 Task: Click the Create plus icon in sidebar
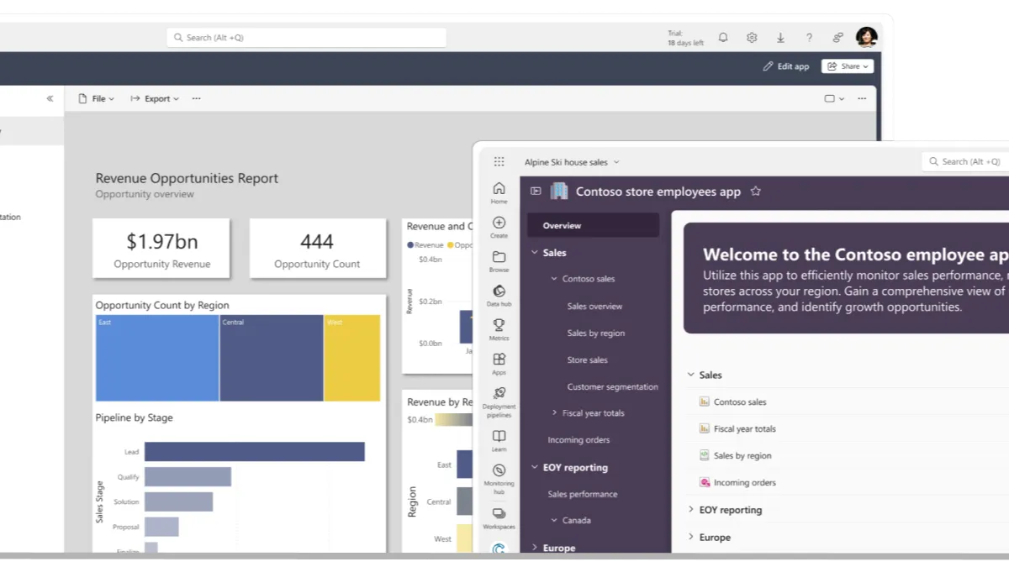tap(499, 227)
